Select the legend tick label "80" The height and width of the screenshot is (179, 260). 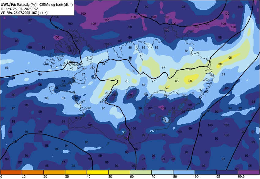(175, 177)
